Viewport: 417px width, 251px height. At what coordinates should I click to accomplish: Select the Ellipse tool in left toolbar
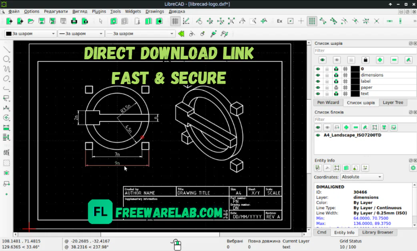pos(6,79)
